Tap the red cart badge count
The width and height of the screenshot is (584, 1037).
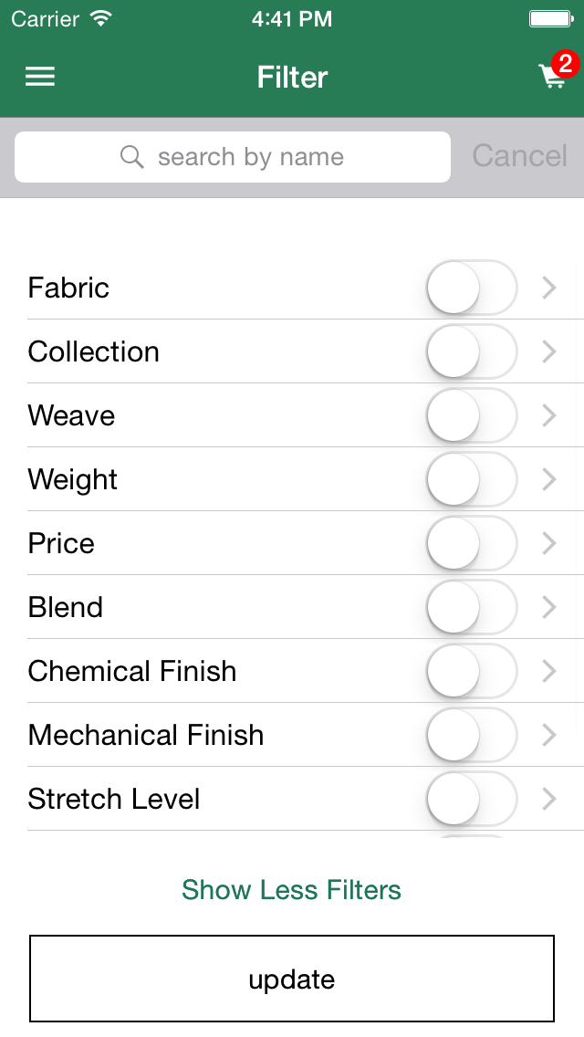point(566,64)
